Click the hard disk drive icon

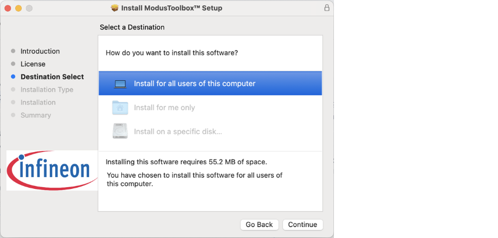[x=120, y=131]
